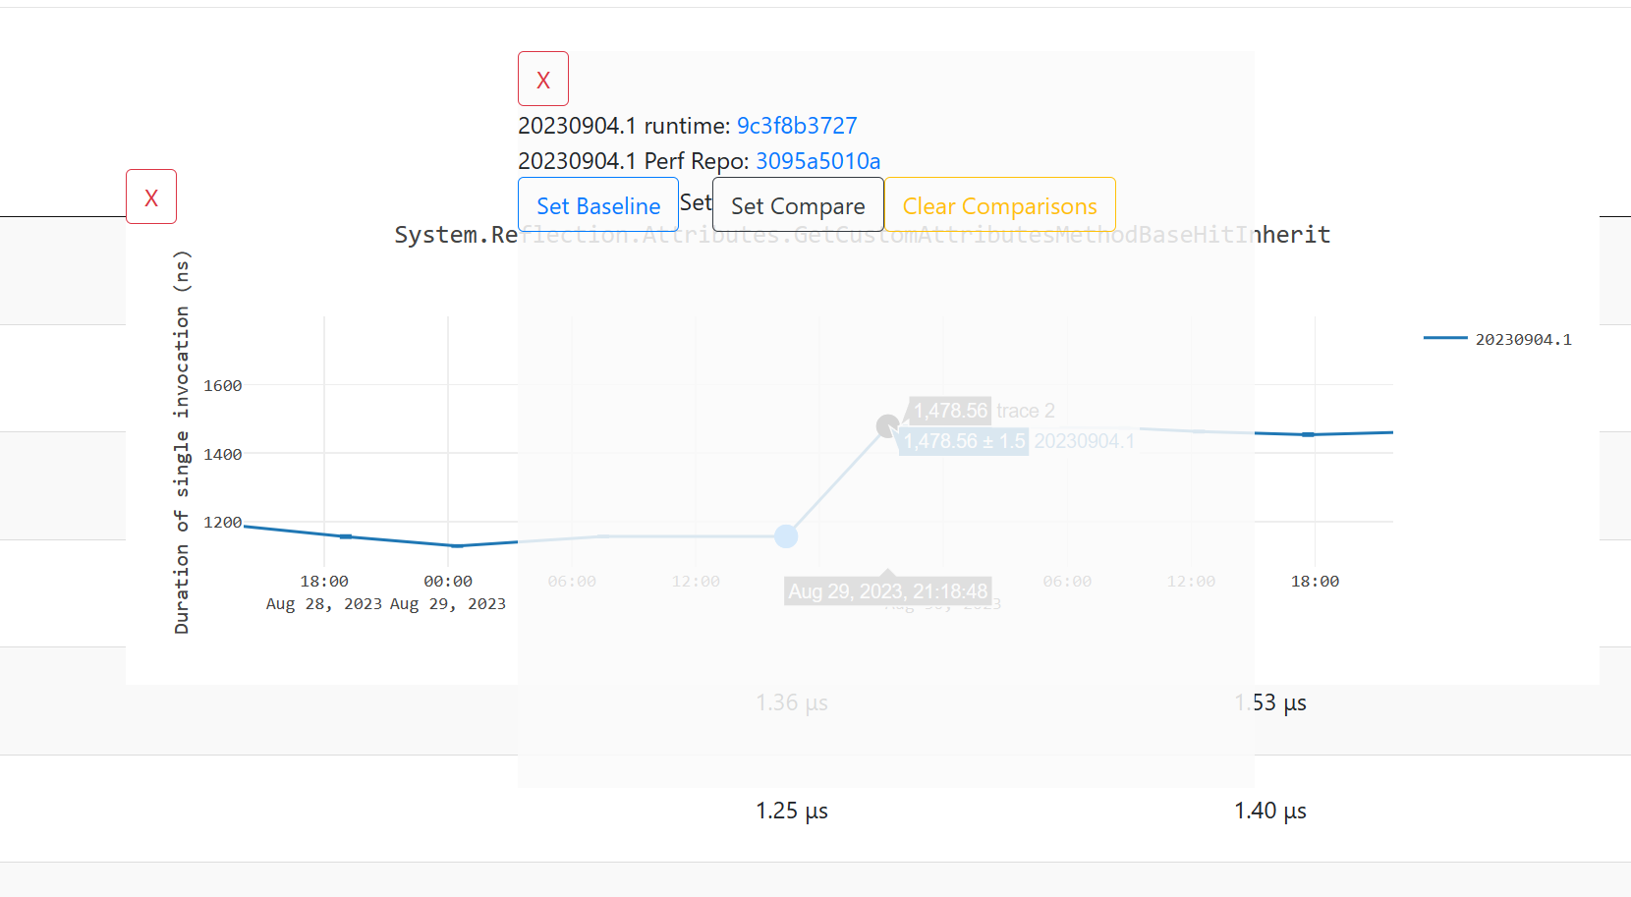The image size is (1631, 897).
Task: Click the faded 1.53 µs value
Action: (x=1269, y=702)
